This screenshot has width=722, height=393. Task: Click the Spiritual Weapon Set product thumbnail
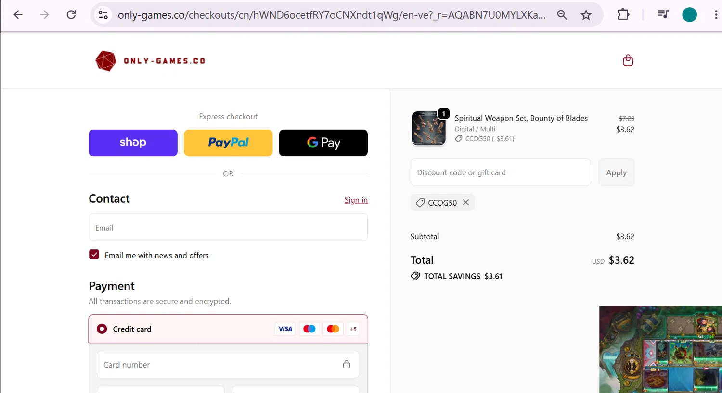[428, 128]
